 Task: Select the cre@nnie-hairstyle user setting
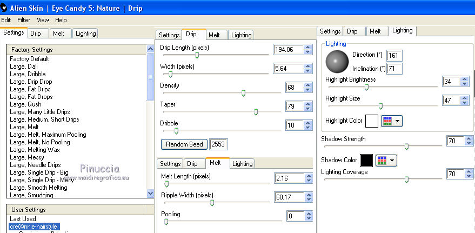35,227
